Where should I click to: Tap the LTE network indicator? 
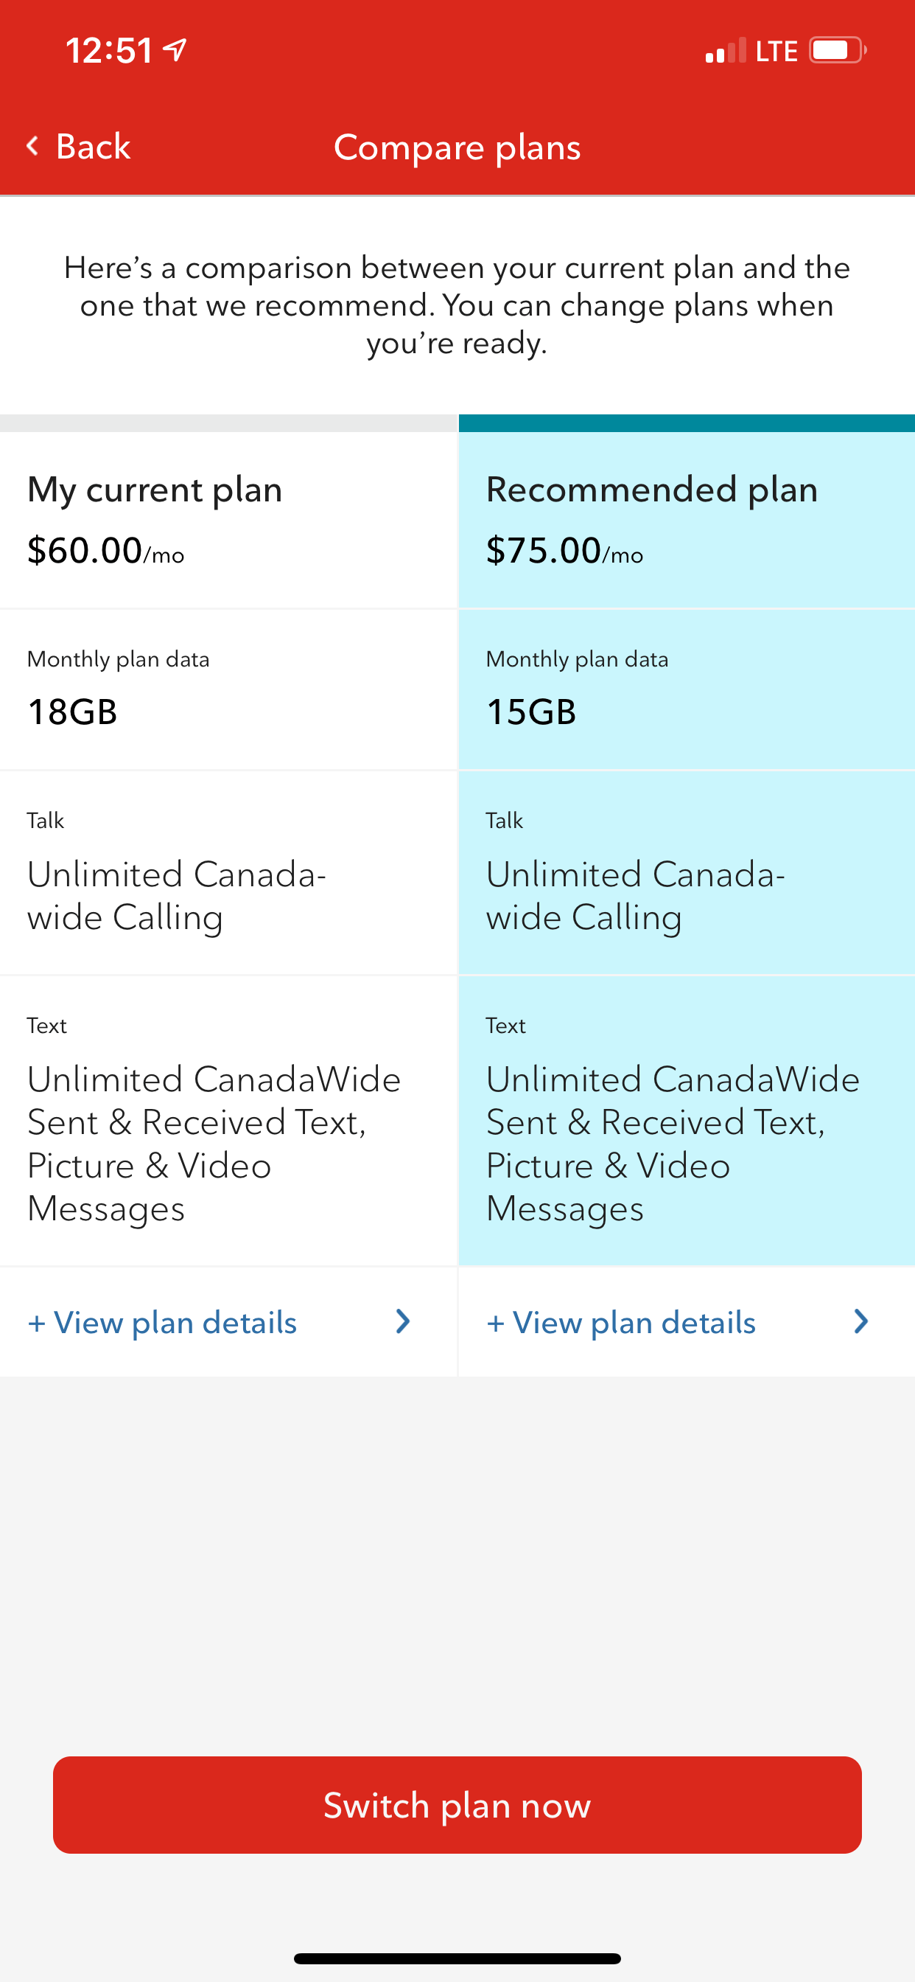[776, 52]
